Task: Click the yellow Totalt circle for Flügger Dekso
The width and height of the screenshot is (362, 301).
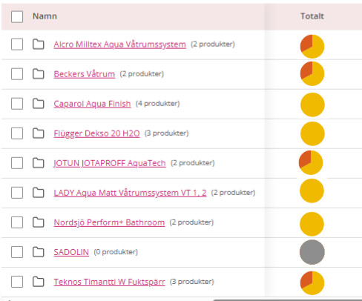Action: (312, 133)
